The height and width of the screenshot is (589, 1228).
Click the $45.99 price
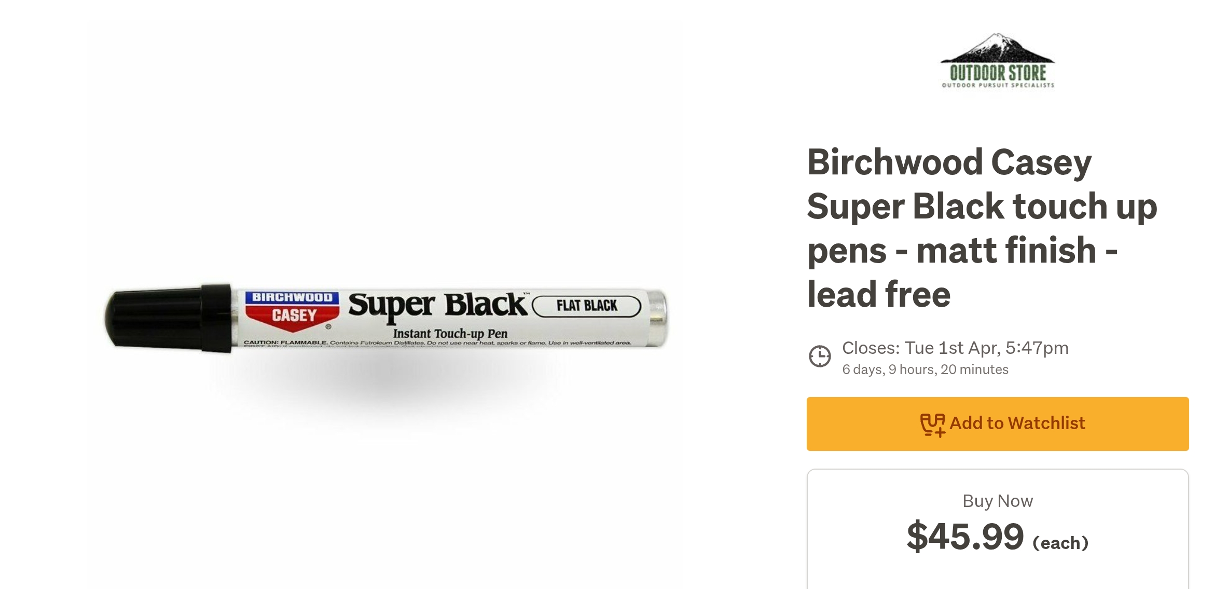coord(965,537)
